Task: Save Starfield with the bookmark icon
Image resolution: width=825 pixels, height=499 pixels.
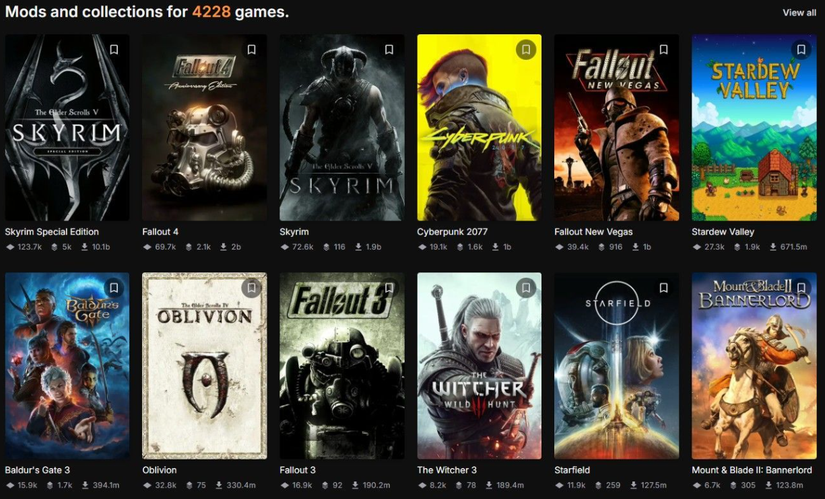Action: click(663, 288)
